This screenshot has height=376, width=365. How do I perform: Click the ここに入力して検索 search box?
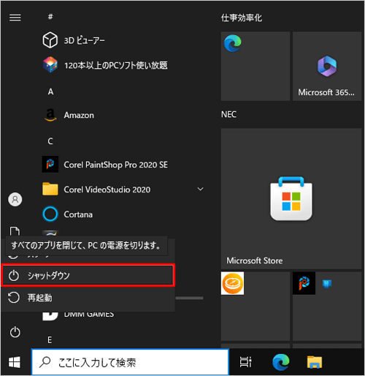pyautogui.click(x=130, y=362)
